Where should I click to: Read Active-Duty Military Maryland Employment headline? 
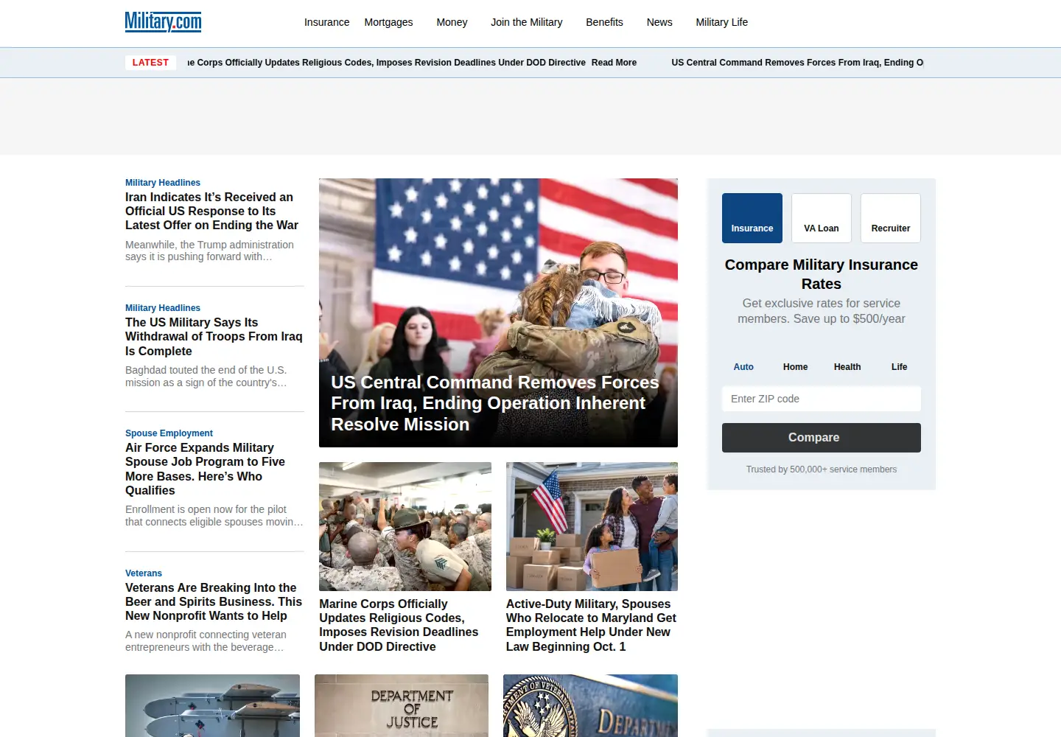pyautogui.click(x=591, y=625)
